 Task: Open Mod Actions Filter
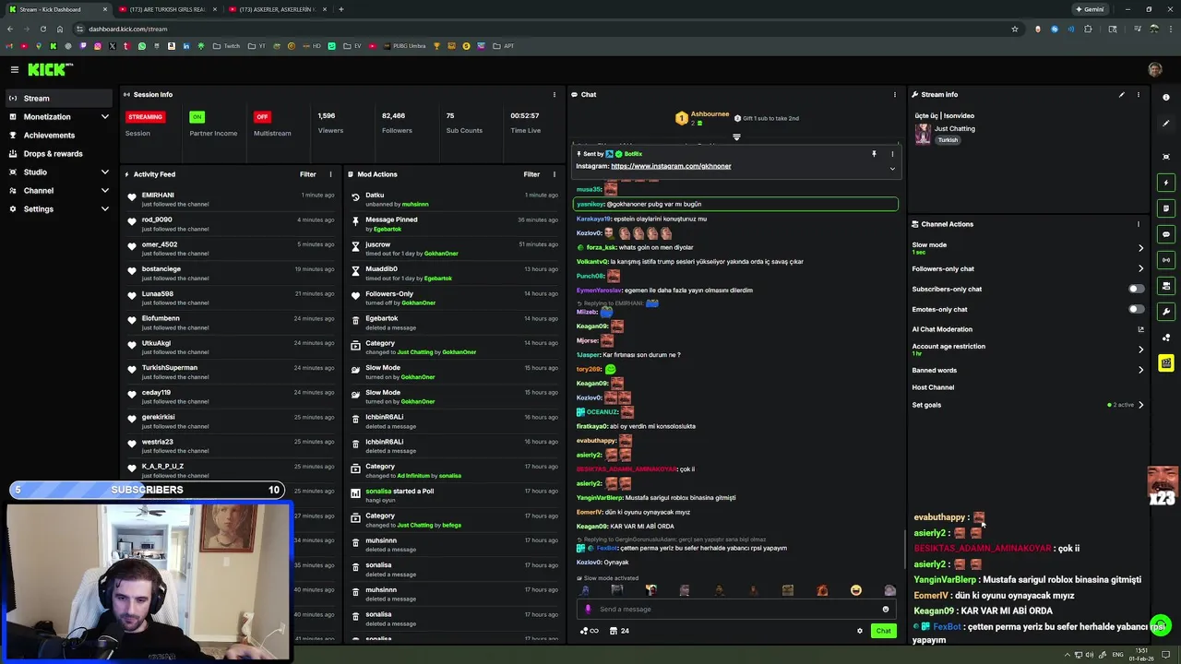(x=531, y=174)
